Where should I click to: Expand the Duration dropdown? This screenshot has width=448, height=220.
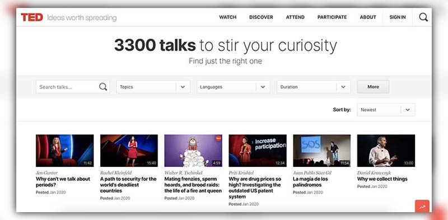314,87
